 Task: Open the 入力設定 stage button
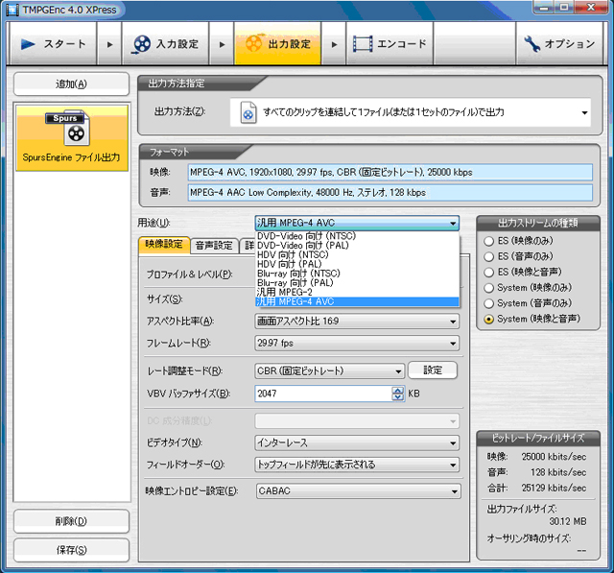coord(166,44)
